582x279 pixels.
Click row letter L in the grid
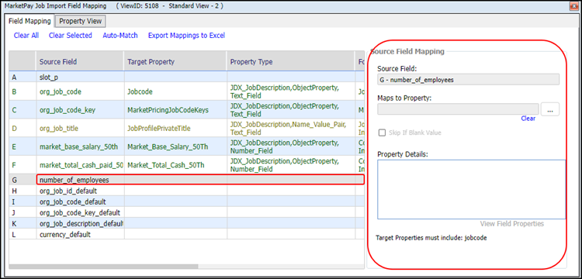tap(14, 235)
